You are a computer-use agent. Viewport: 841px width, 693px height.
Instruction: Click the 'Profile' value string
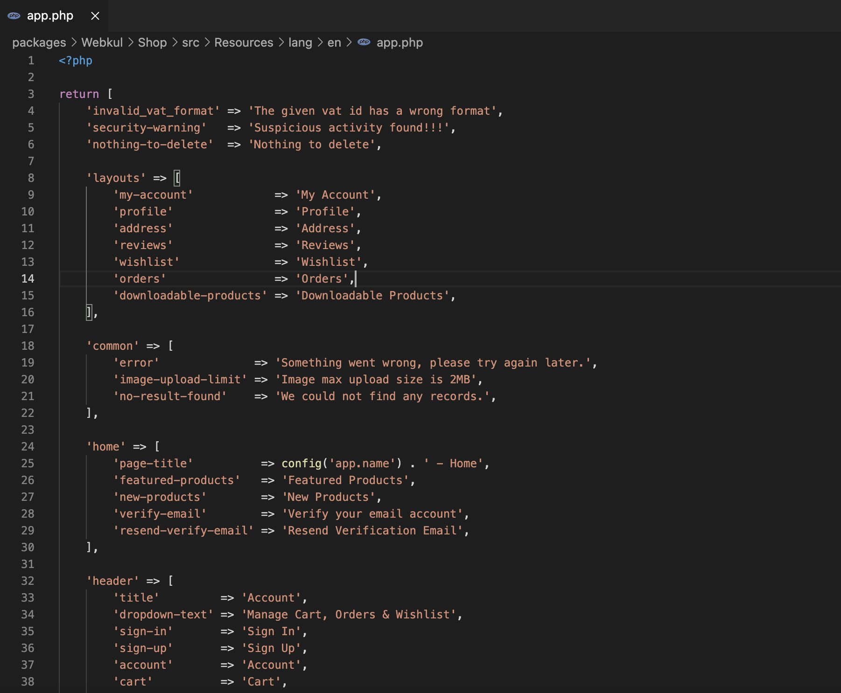tap(325, 212)
